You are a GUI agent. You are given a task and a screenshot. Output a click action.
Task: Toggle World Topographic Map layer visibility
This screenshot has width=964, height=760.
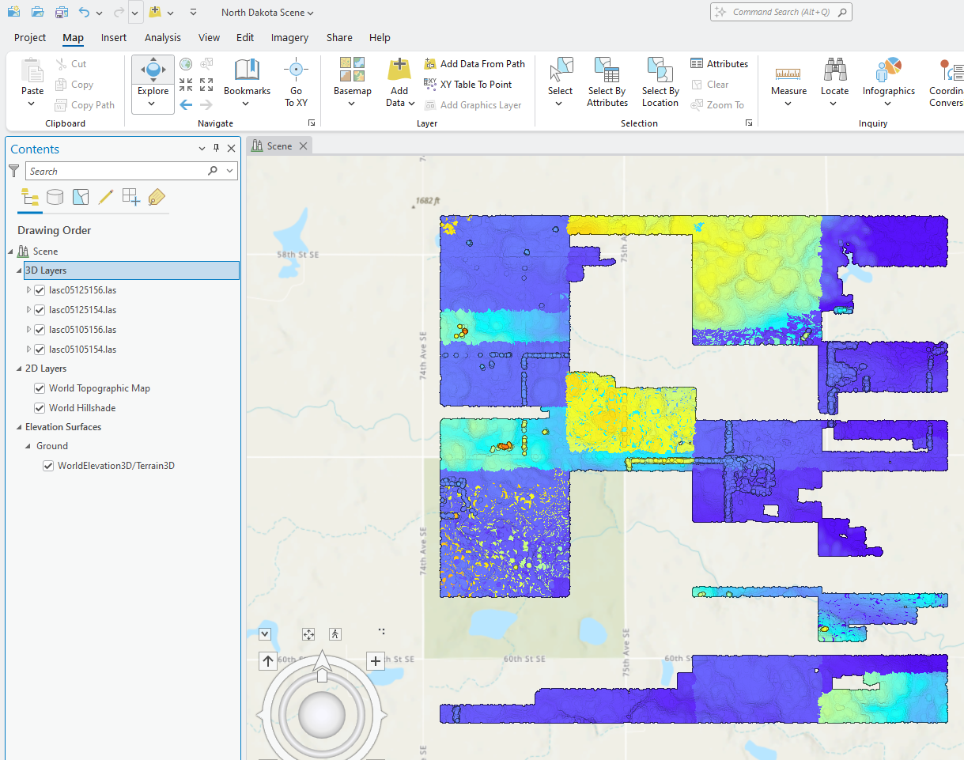pos(40,388)
